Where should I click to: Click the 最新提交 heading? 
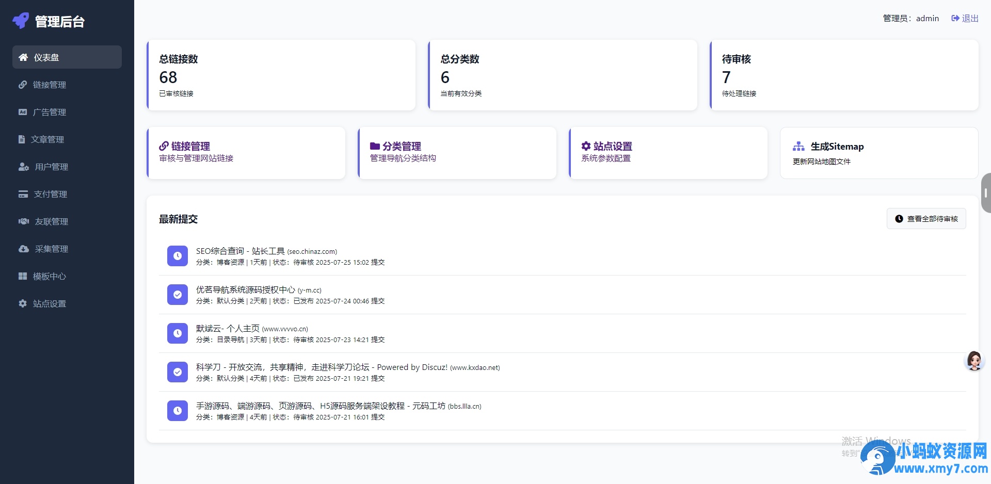coord(178,219)
